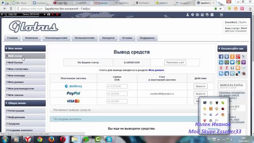Click the Выйти logout link
This screenshot has height=143, width=254.
[243, 22]
